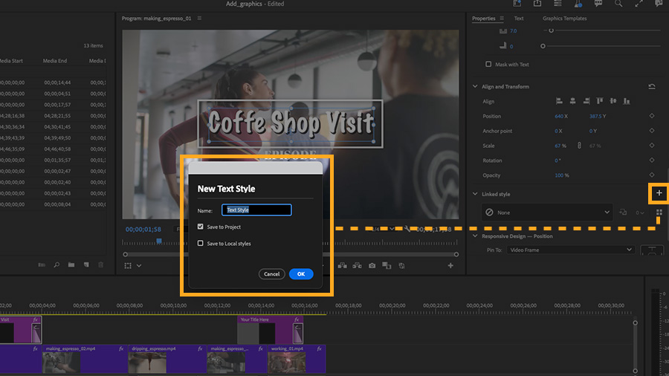Image resolution: width=669 pixels, height=376 pixels.
Task: Click the Position Y value 387.5
Action: coord(595,116)
